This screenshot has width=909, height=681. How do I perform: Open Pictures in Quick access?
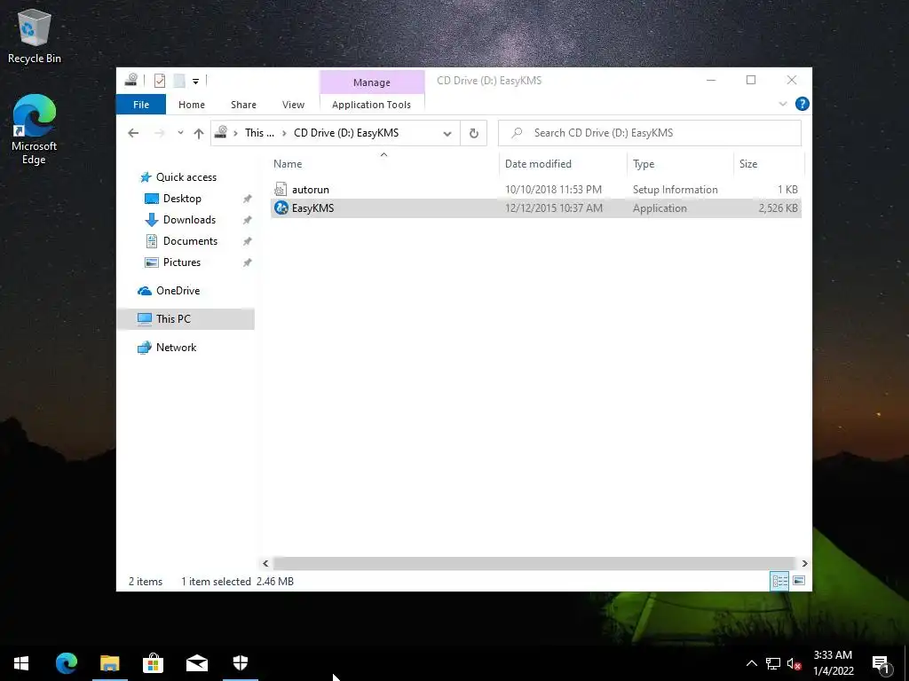tap(181, 262)
